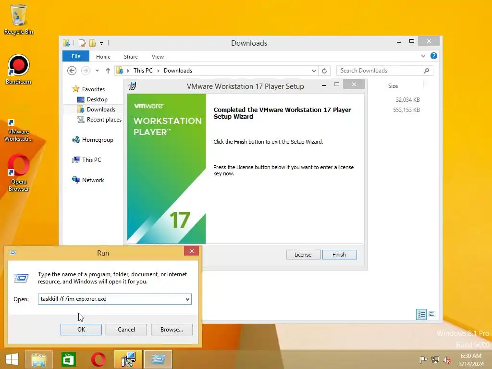Click Properties quick access toolbar icon

click(82, 43)
